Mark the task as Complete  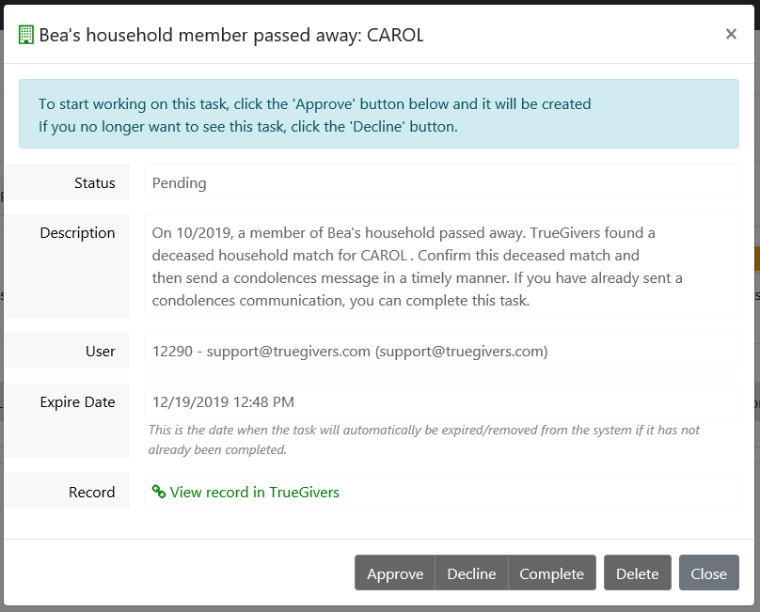pyautogui.click(x=551, y=573)
